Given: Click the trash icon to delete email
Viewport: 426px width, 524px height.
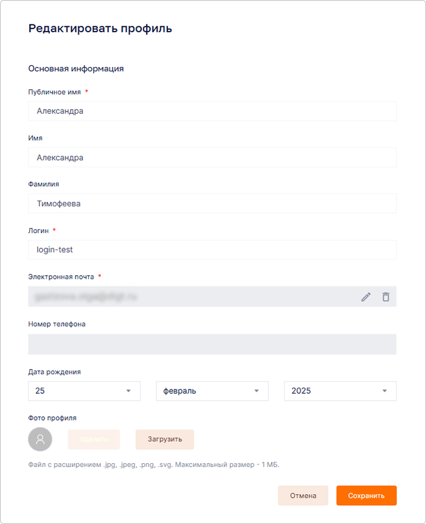Looking at the screenshot, I should pyautogui.click(x=386, y=297).
